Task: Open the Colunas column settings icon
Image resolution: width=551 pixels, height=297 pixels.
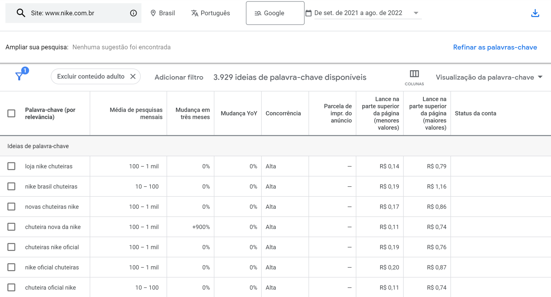Action: (414, 74)
